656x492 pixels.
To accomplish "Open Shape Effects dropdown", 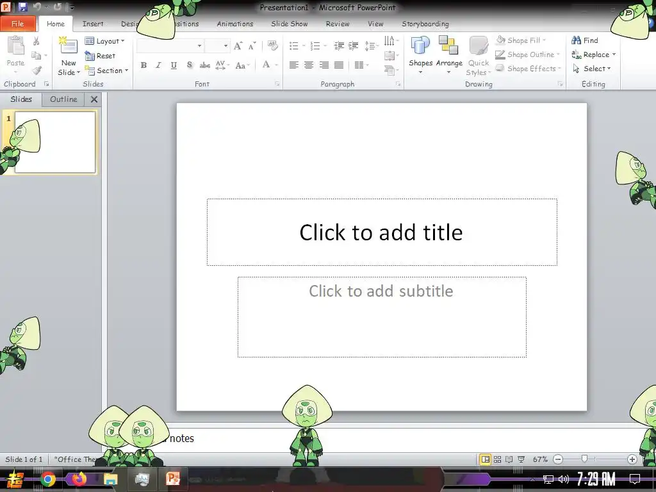I will click(x=528, y=69).
